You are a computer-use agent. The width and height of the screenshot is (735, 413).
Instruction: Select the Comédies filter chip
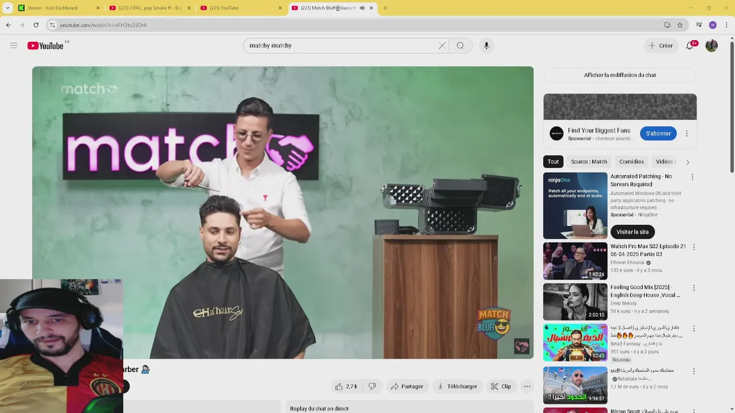tap(631, 162)
